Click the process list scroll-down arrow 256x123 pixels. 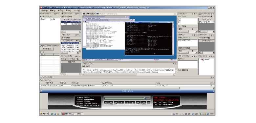point(80,51)
